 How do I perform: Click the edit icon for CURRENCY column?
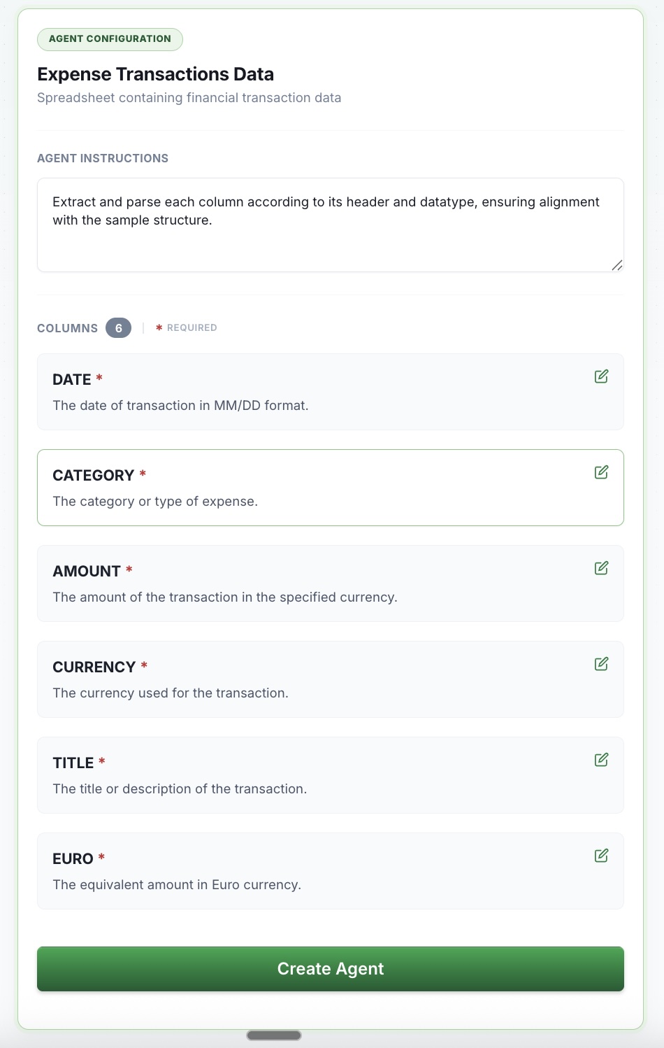click(x=602, y=664)
